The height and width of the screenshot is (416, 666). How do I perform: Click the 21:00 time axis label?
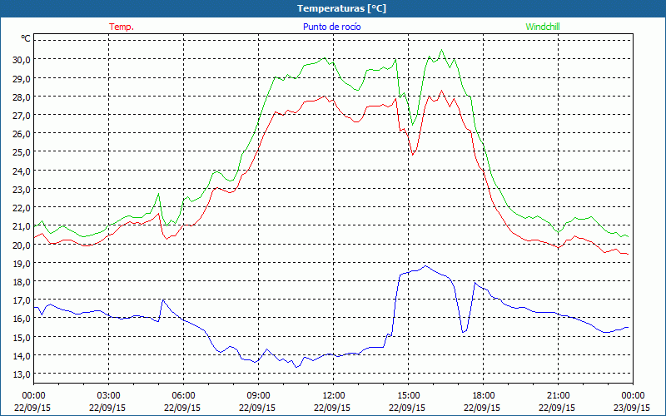[x=558, y=396]
